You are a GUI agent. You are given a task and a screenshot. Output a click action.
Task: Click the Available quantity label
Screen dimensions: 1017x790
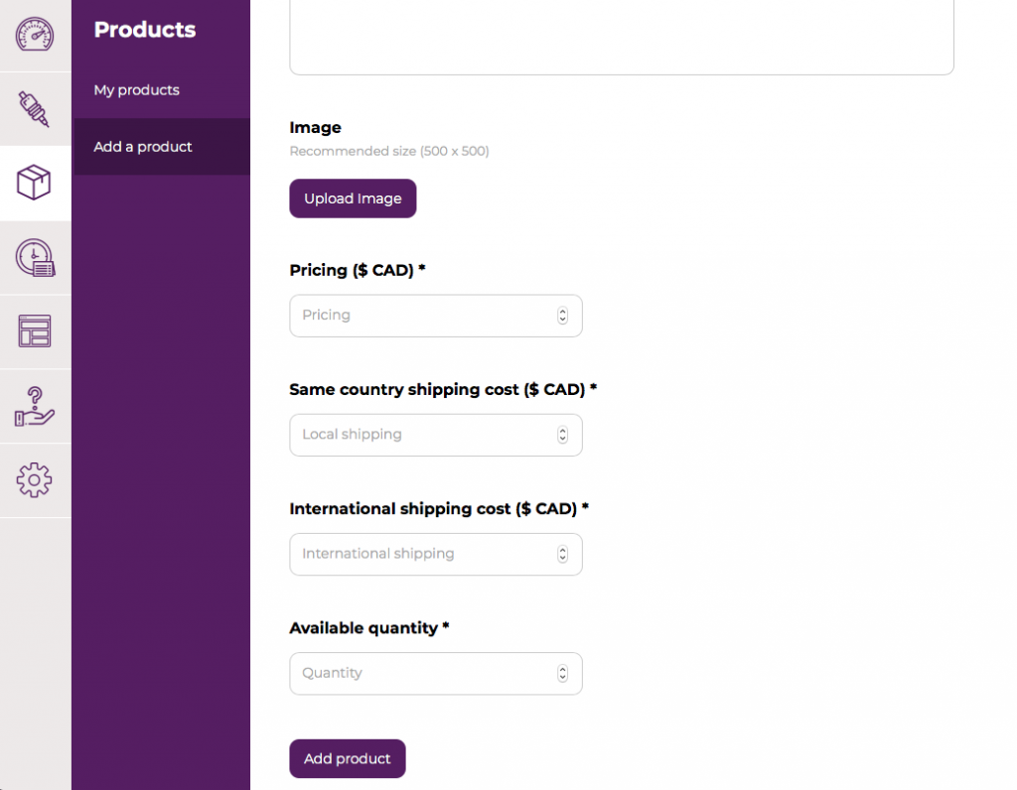coord(369,628)
